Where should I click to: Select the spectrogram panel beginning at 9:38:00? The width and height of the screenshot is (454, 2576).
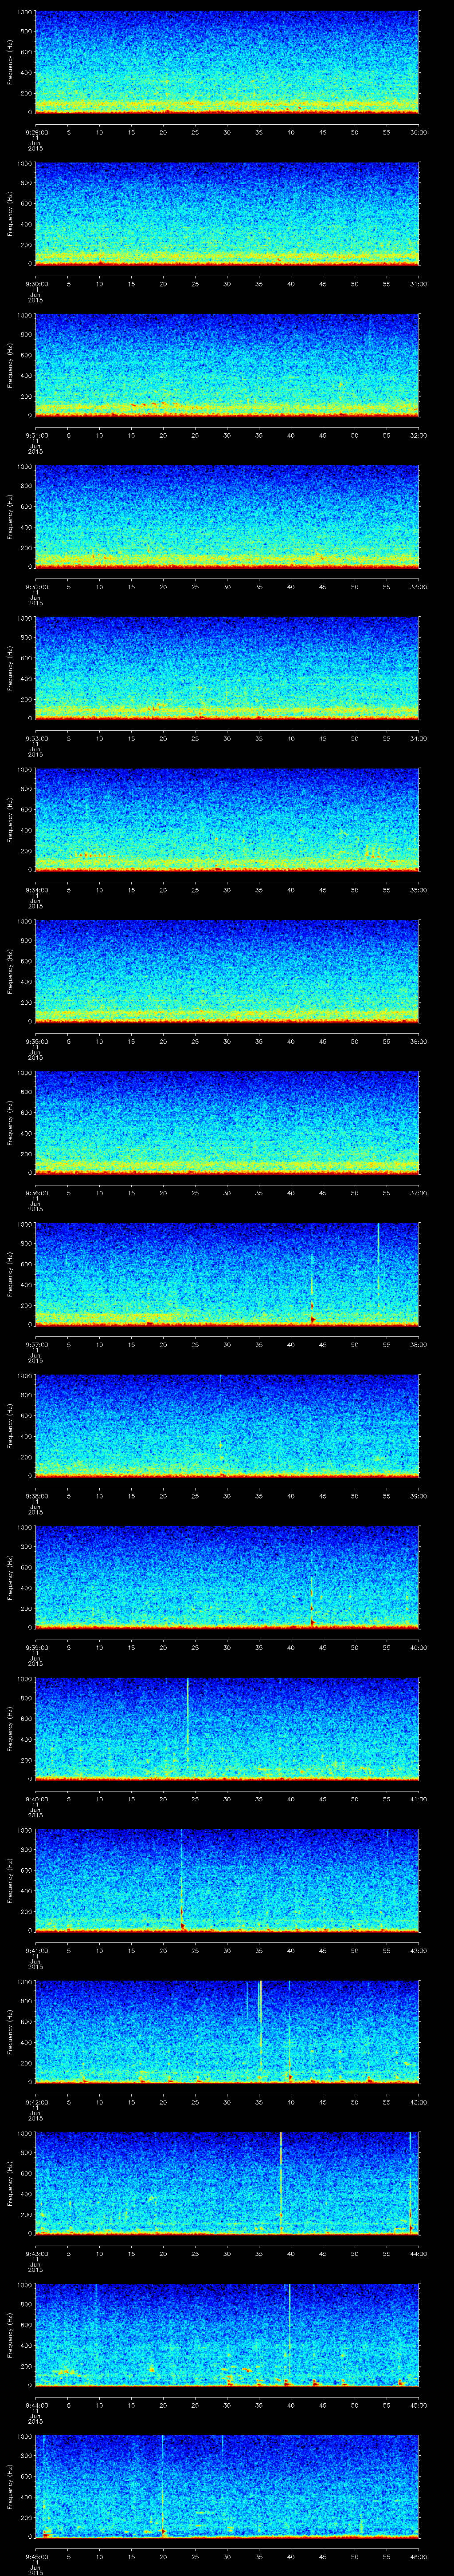click(227, 1426)
